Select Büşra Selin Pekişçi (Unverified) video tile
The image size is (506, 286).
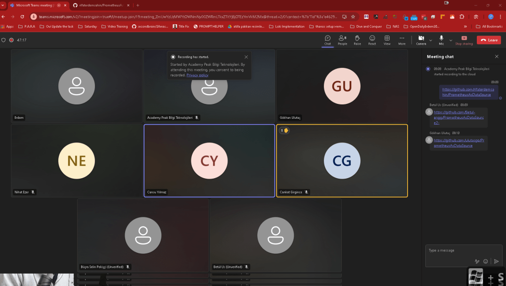143,236
